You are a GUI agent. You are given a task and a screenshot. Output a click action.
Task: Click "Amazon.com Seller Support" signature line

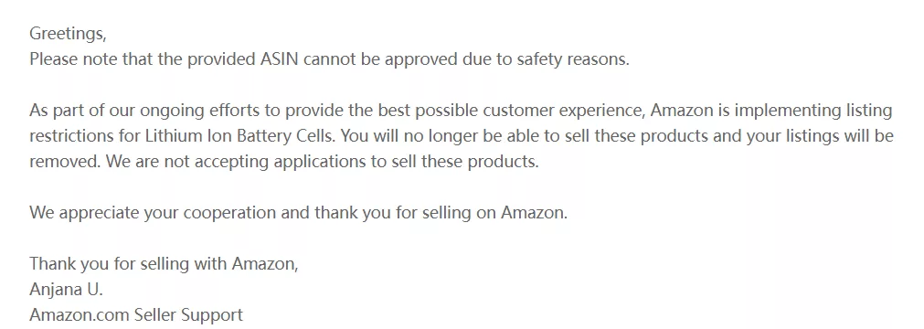coord(136,315)
